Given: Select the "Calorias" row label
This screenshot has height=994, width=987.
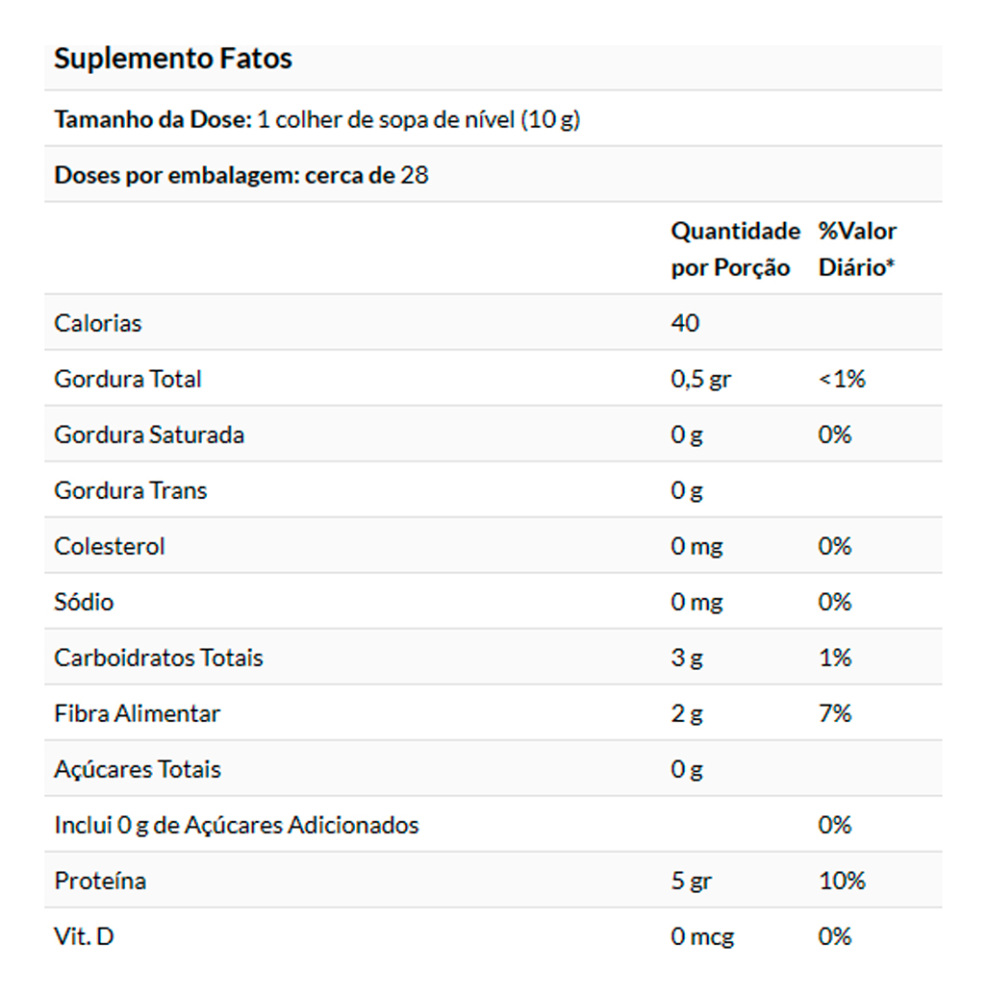Looking at the screenshot, I should click(98, 323).
